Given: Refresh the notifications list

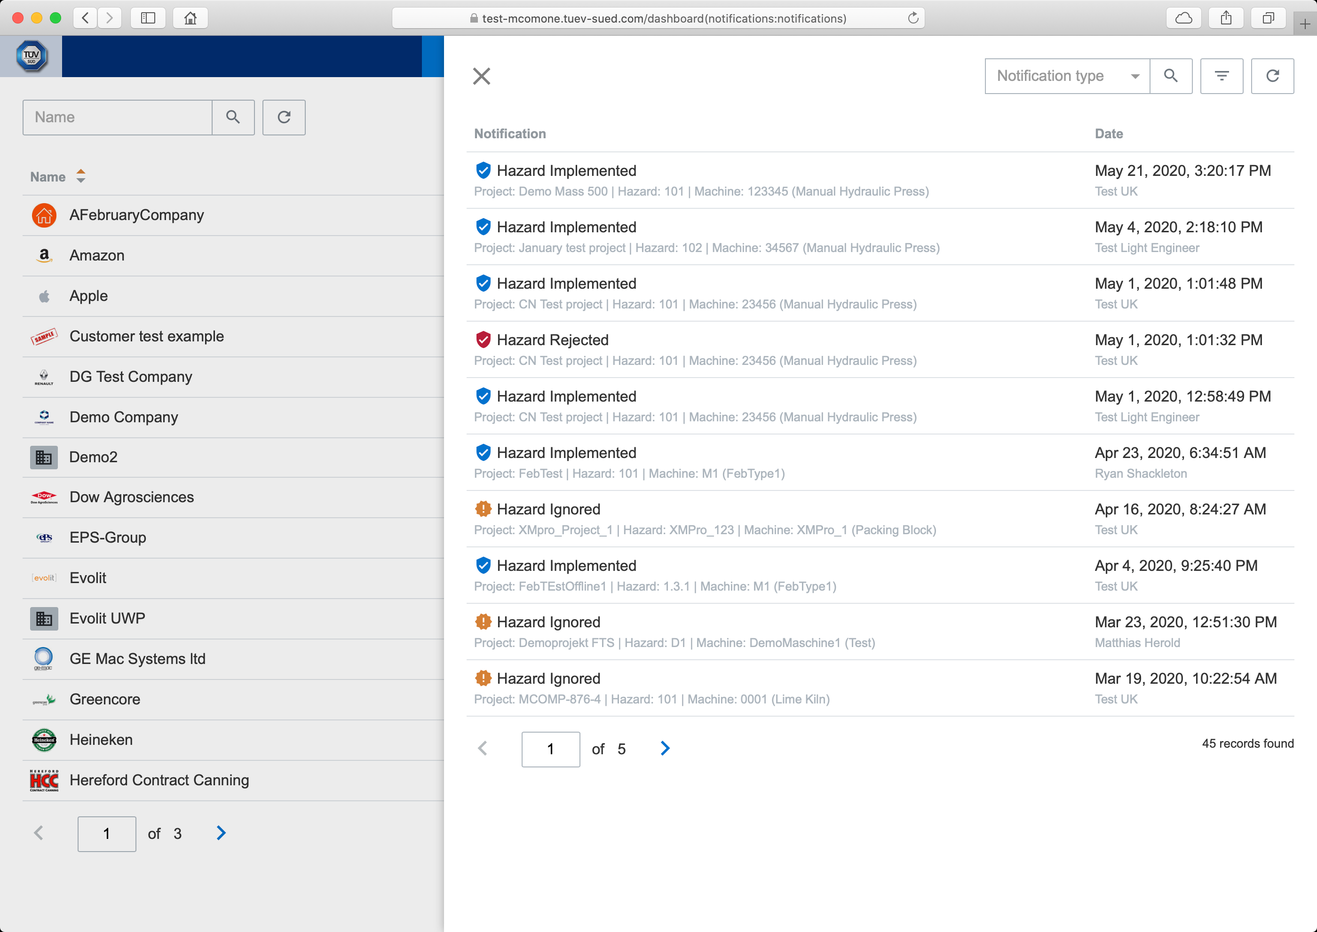Looking at the screenshot, I should point(1272,76).
